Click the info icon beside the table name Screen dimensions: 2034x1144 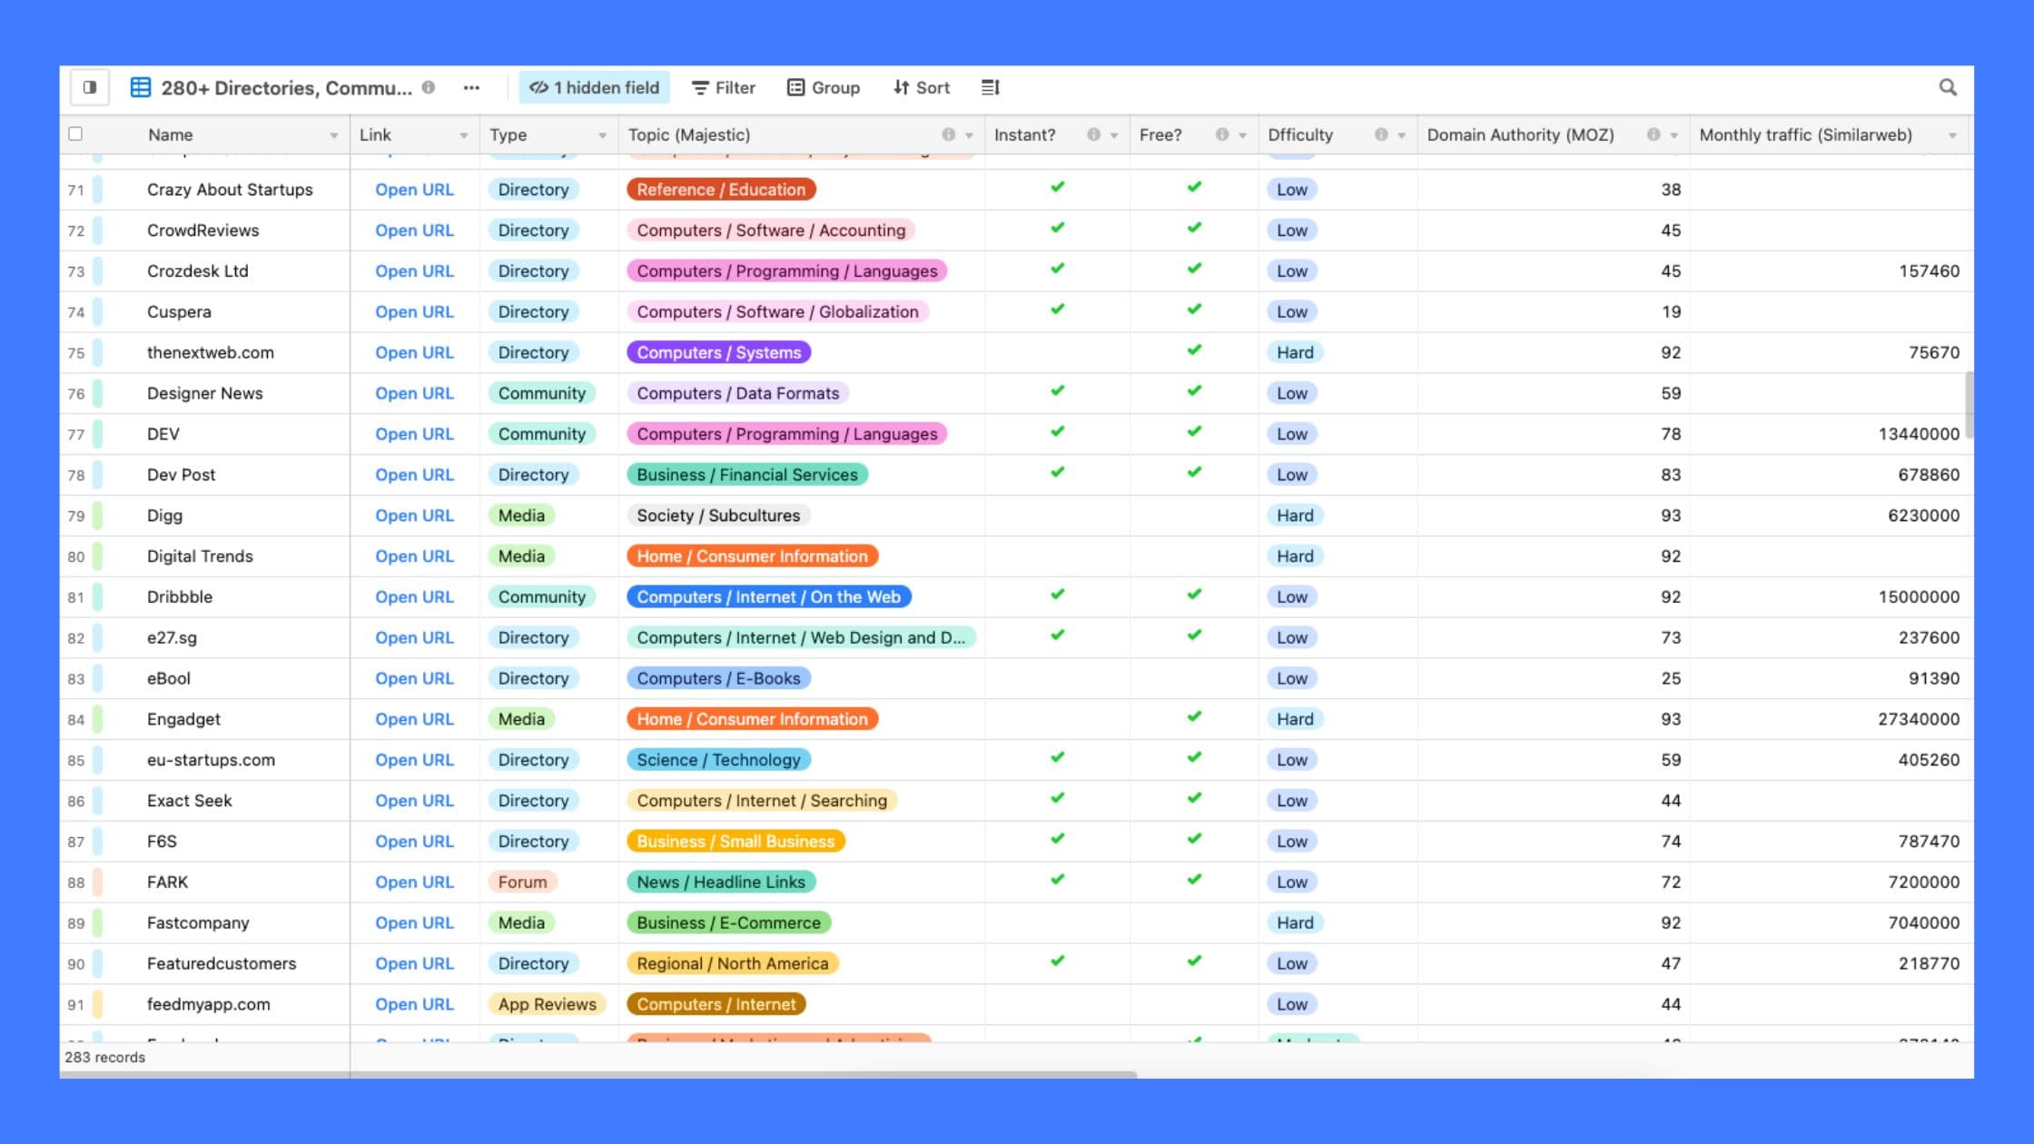click(x=429, y=88)
